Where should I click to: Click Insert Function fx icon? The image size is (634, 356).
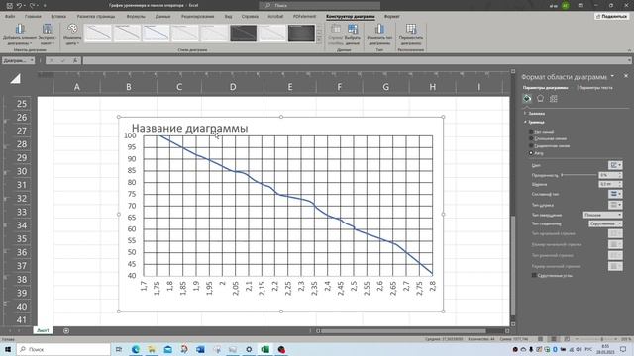pyautogui.click(x=75, y=60)
